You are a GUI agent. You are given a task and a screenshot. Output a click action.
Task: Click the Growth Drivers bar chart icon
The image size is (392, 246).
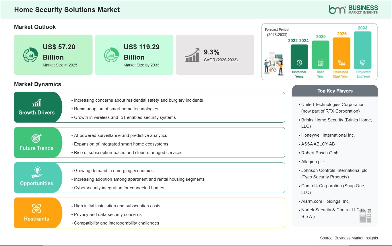click(x=36, y=102)
